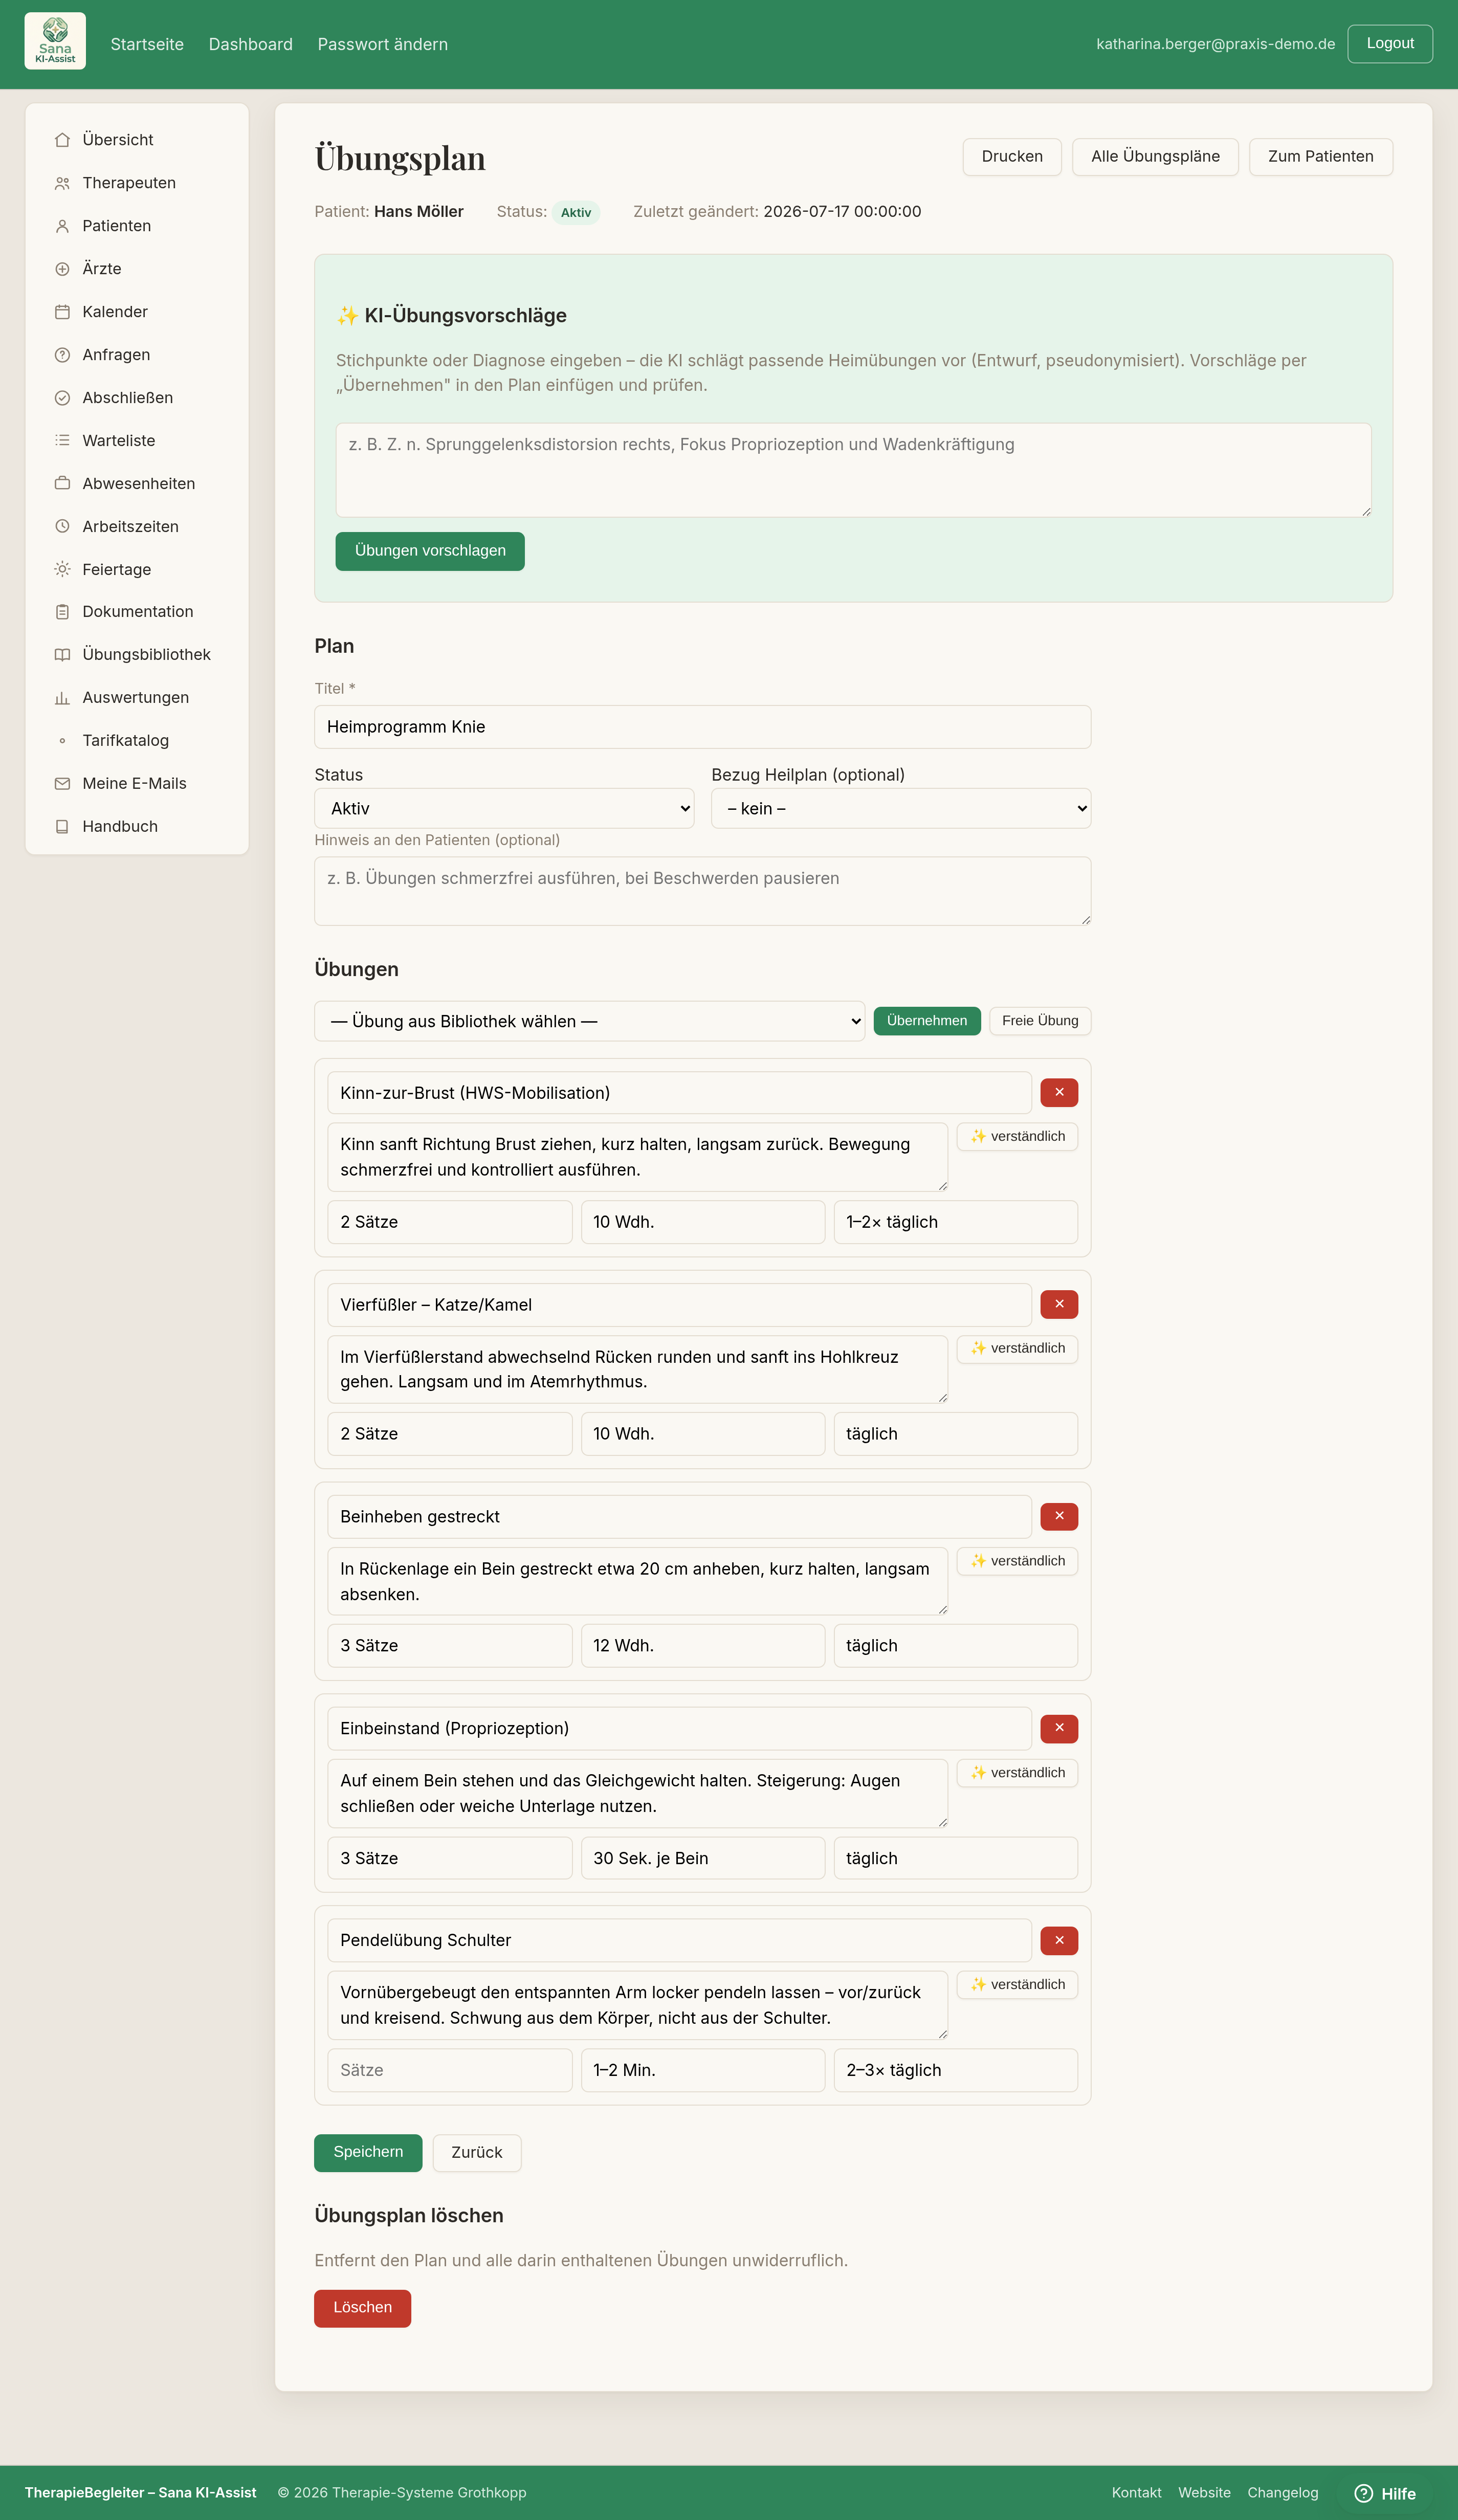Click the red Löschen button

tap(362, 2308)
